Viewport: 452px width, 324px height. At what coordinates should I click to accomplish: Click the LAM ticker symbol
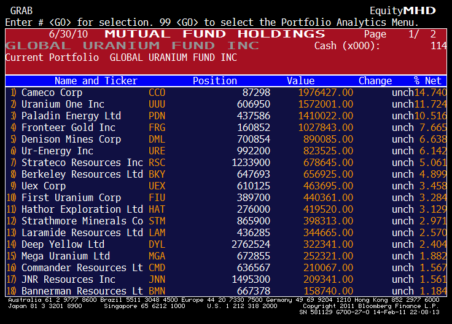tap(157, 233)
